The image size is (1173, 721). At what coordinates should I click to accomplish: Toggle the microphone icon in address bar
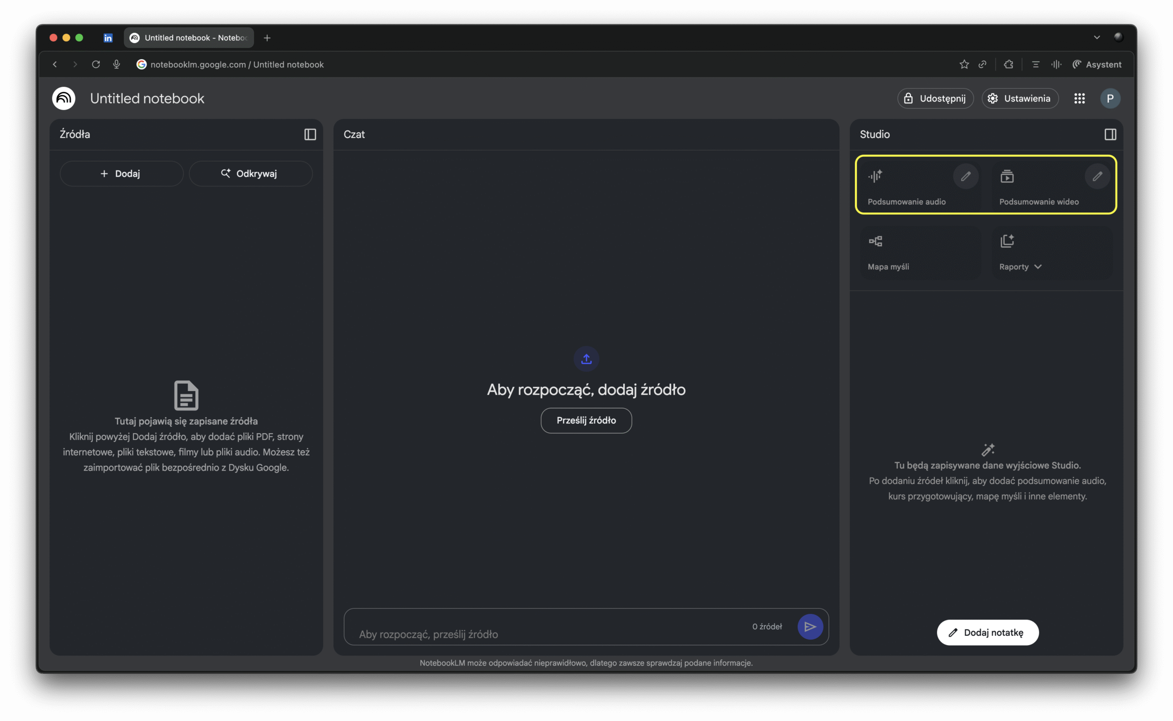point(116,65)
